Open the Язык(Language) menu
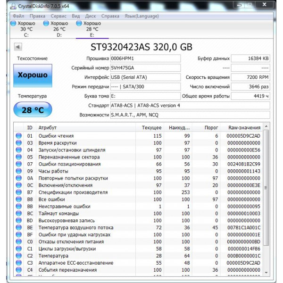283x283 pixels. [141, 16]
